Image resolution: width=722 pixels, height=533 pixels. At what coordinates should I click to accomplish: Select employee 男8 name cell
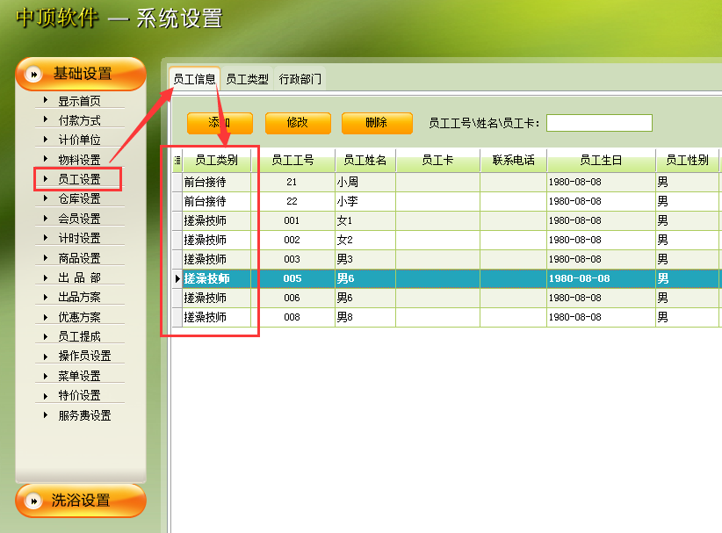click(x=365, y=318)
